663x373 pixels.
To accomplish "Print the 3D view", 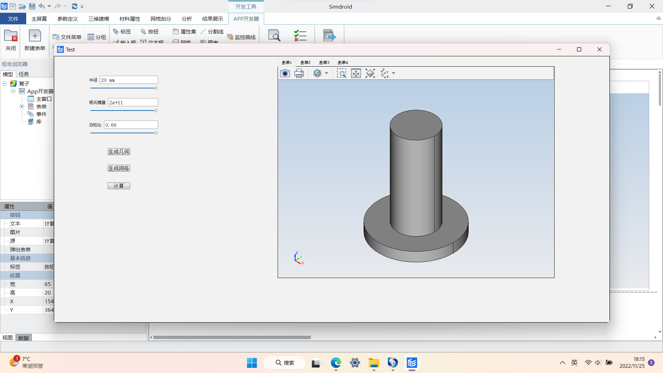I will coord(299,73).
